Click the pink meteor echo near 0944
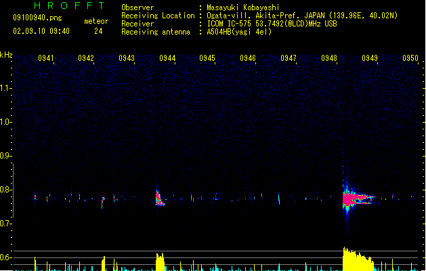The image size is (426, 271). coord(159,199)
